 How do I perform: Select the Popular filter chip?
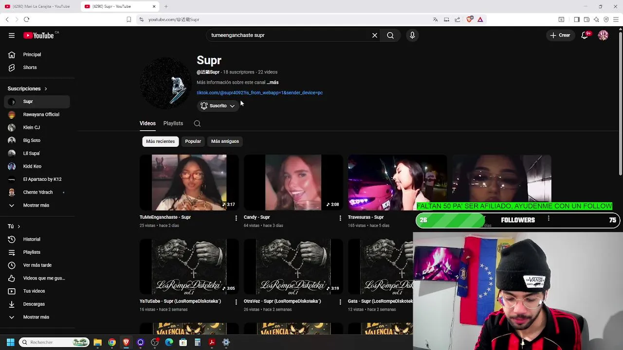tap(193, 141)
